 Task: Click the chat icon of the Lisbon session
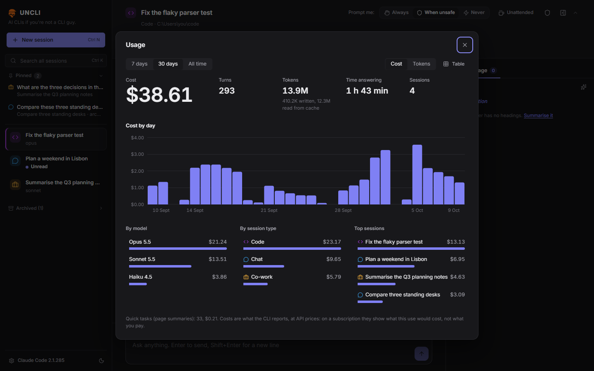click(x=15, y=161)
